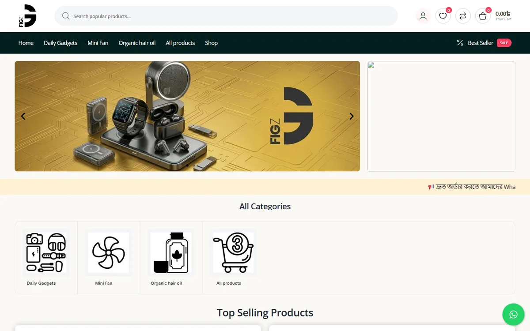This screenshot has height=331, width=530.
Task: Go to Home menu item
Action: [26, 43]
